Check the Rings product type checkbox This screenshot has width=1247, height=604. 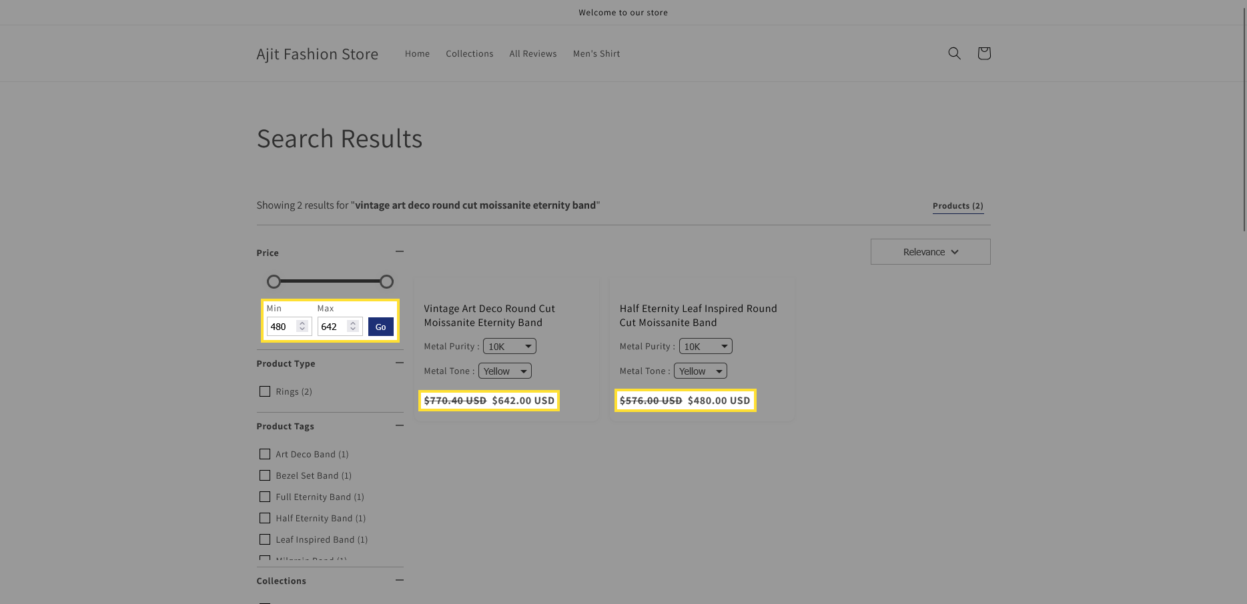point(265,391)
